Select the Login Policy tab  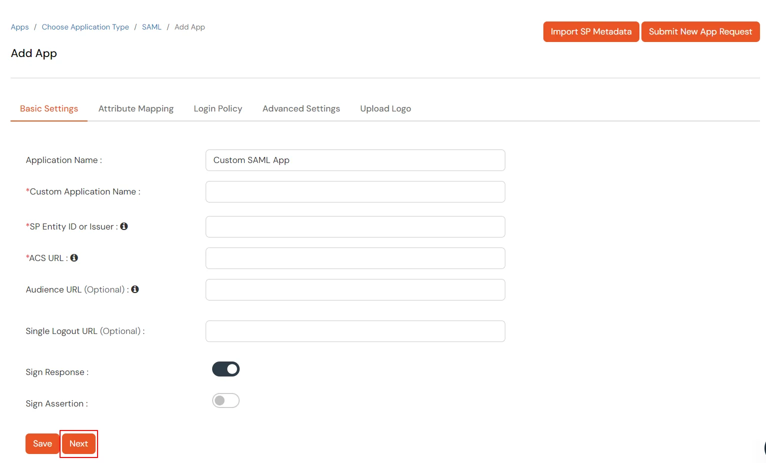point(218,108)
